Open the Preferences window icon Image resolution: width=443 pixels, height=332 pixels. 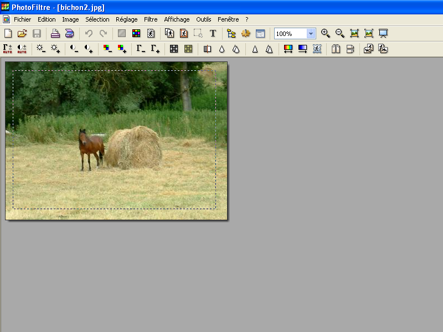[260, 33]
